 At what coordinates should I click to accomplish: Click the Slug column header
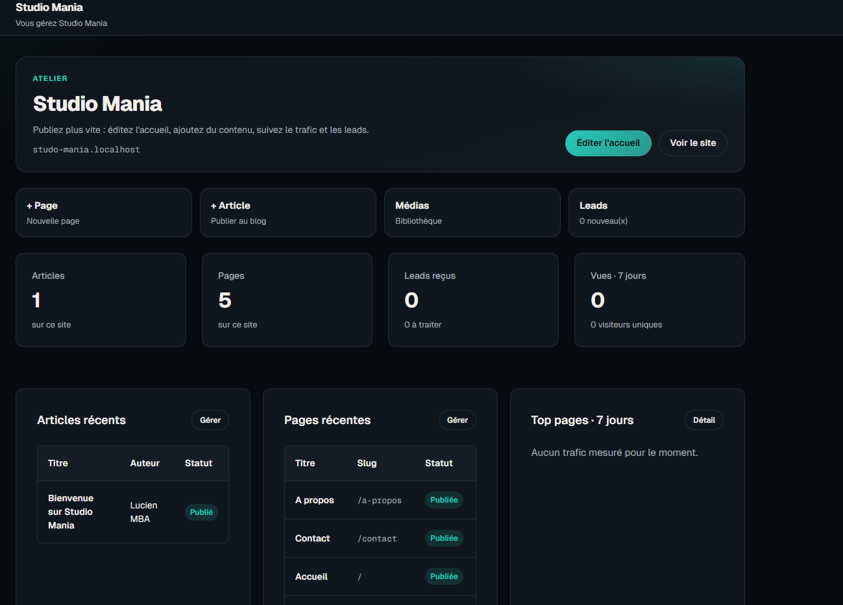367,463
